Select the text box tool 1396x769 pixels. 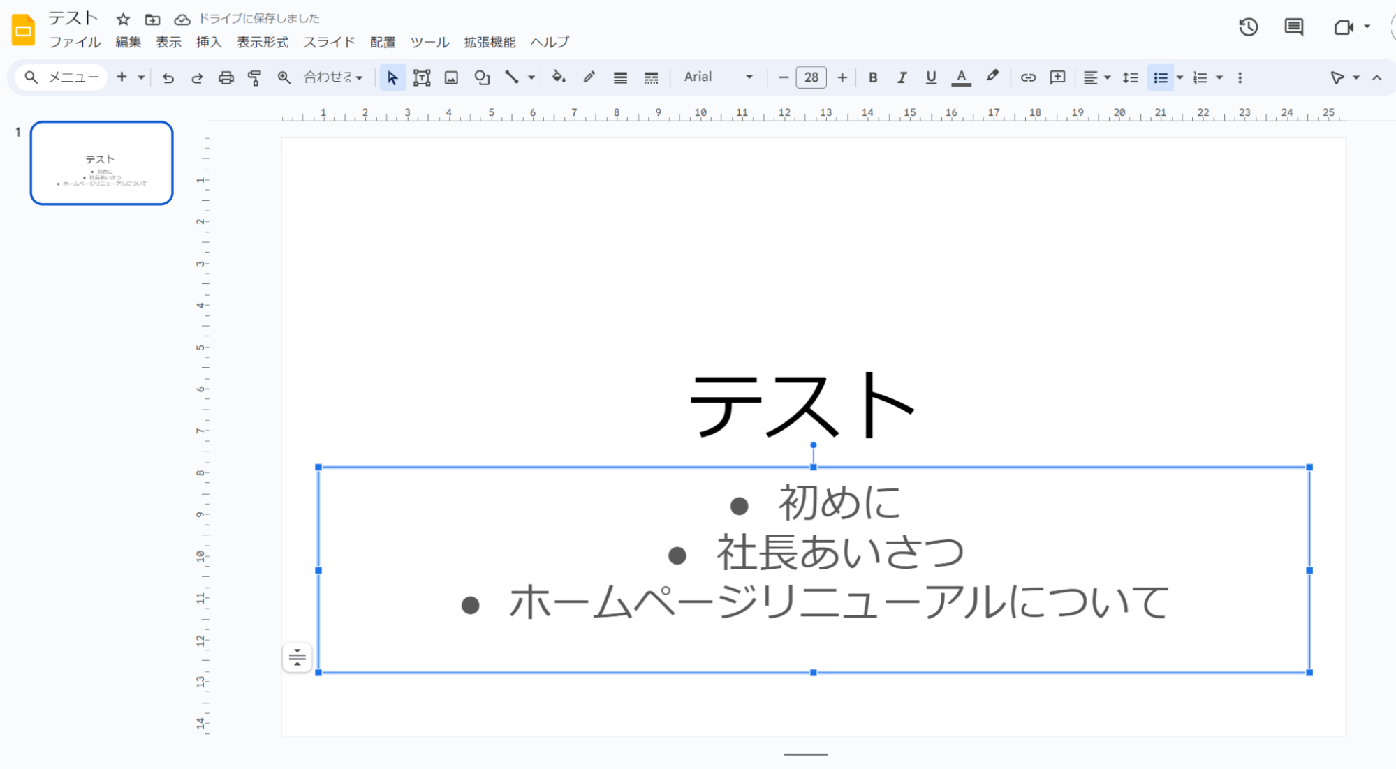pos(421,77)
